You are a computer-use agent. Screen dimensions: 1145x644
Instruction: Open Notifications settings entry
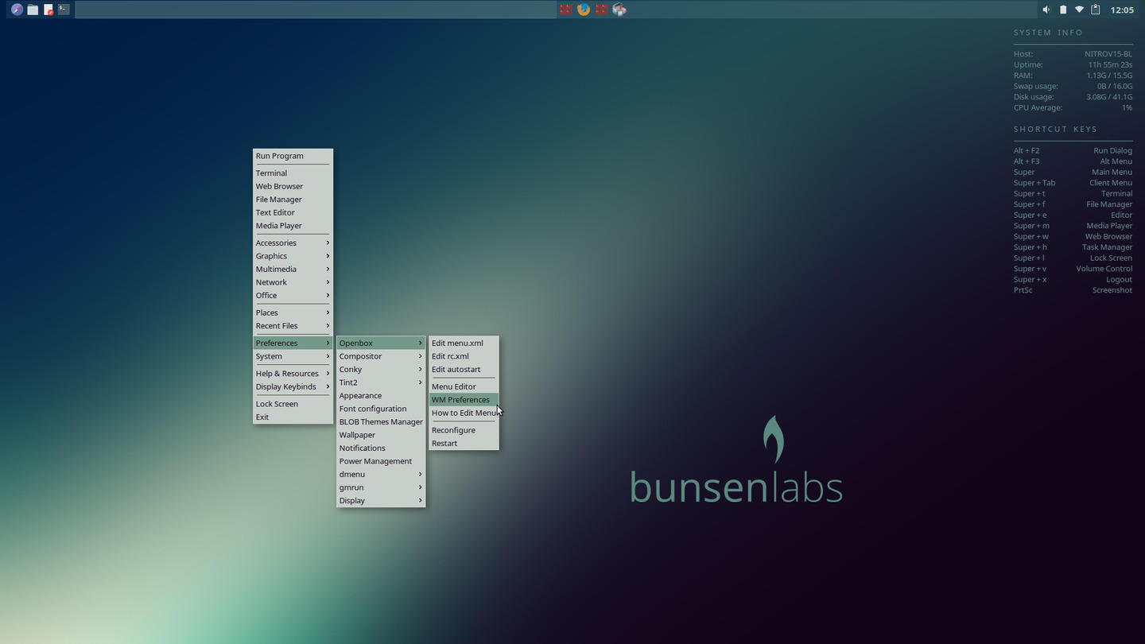coord(381,448)
